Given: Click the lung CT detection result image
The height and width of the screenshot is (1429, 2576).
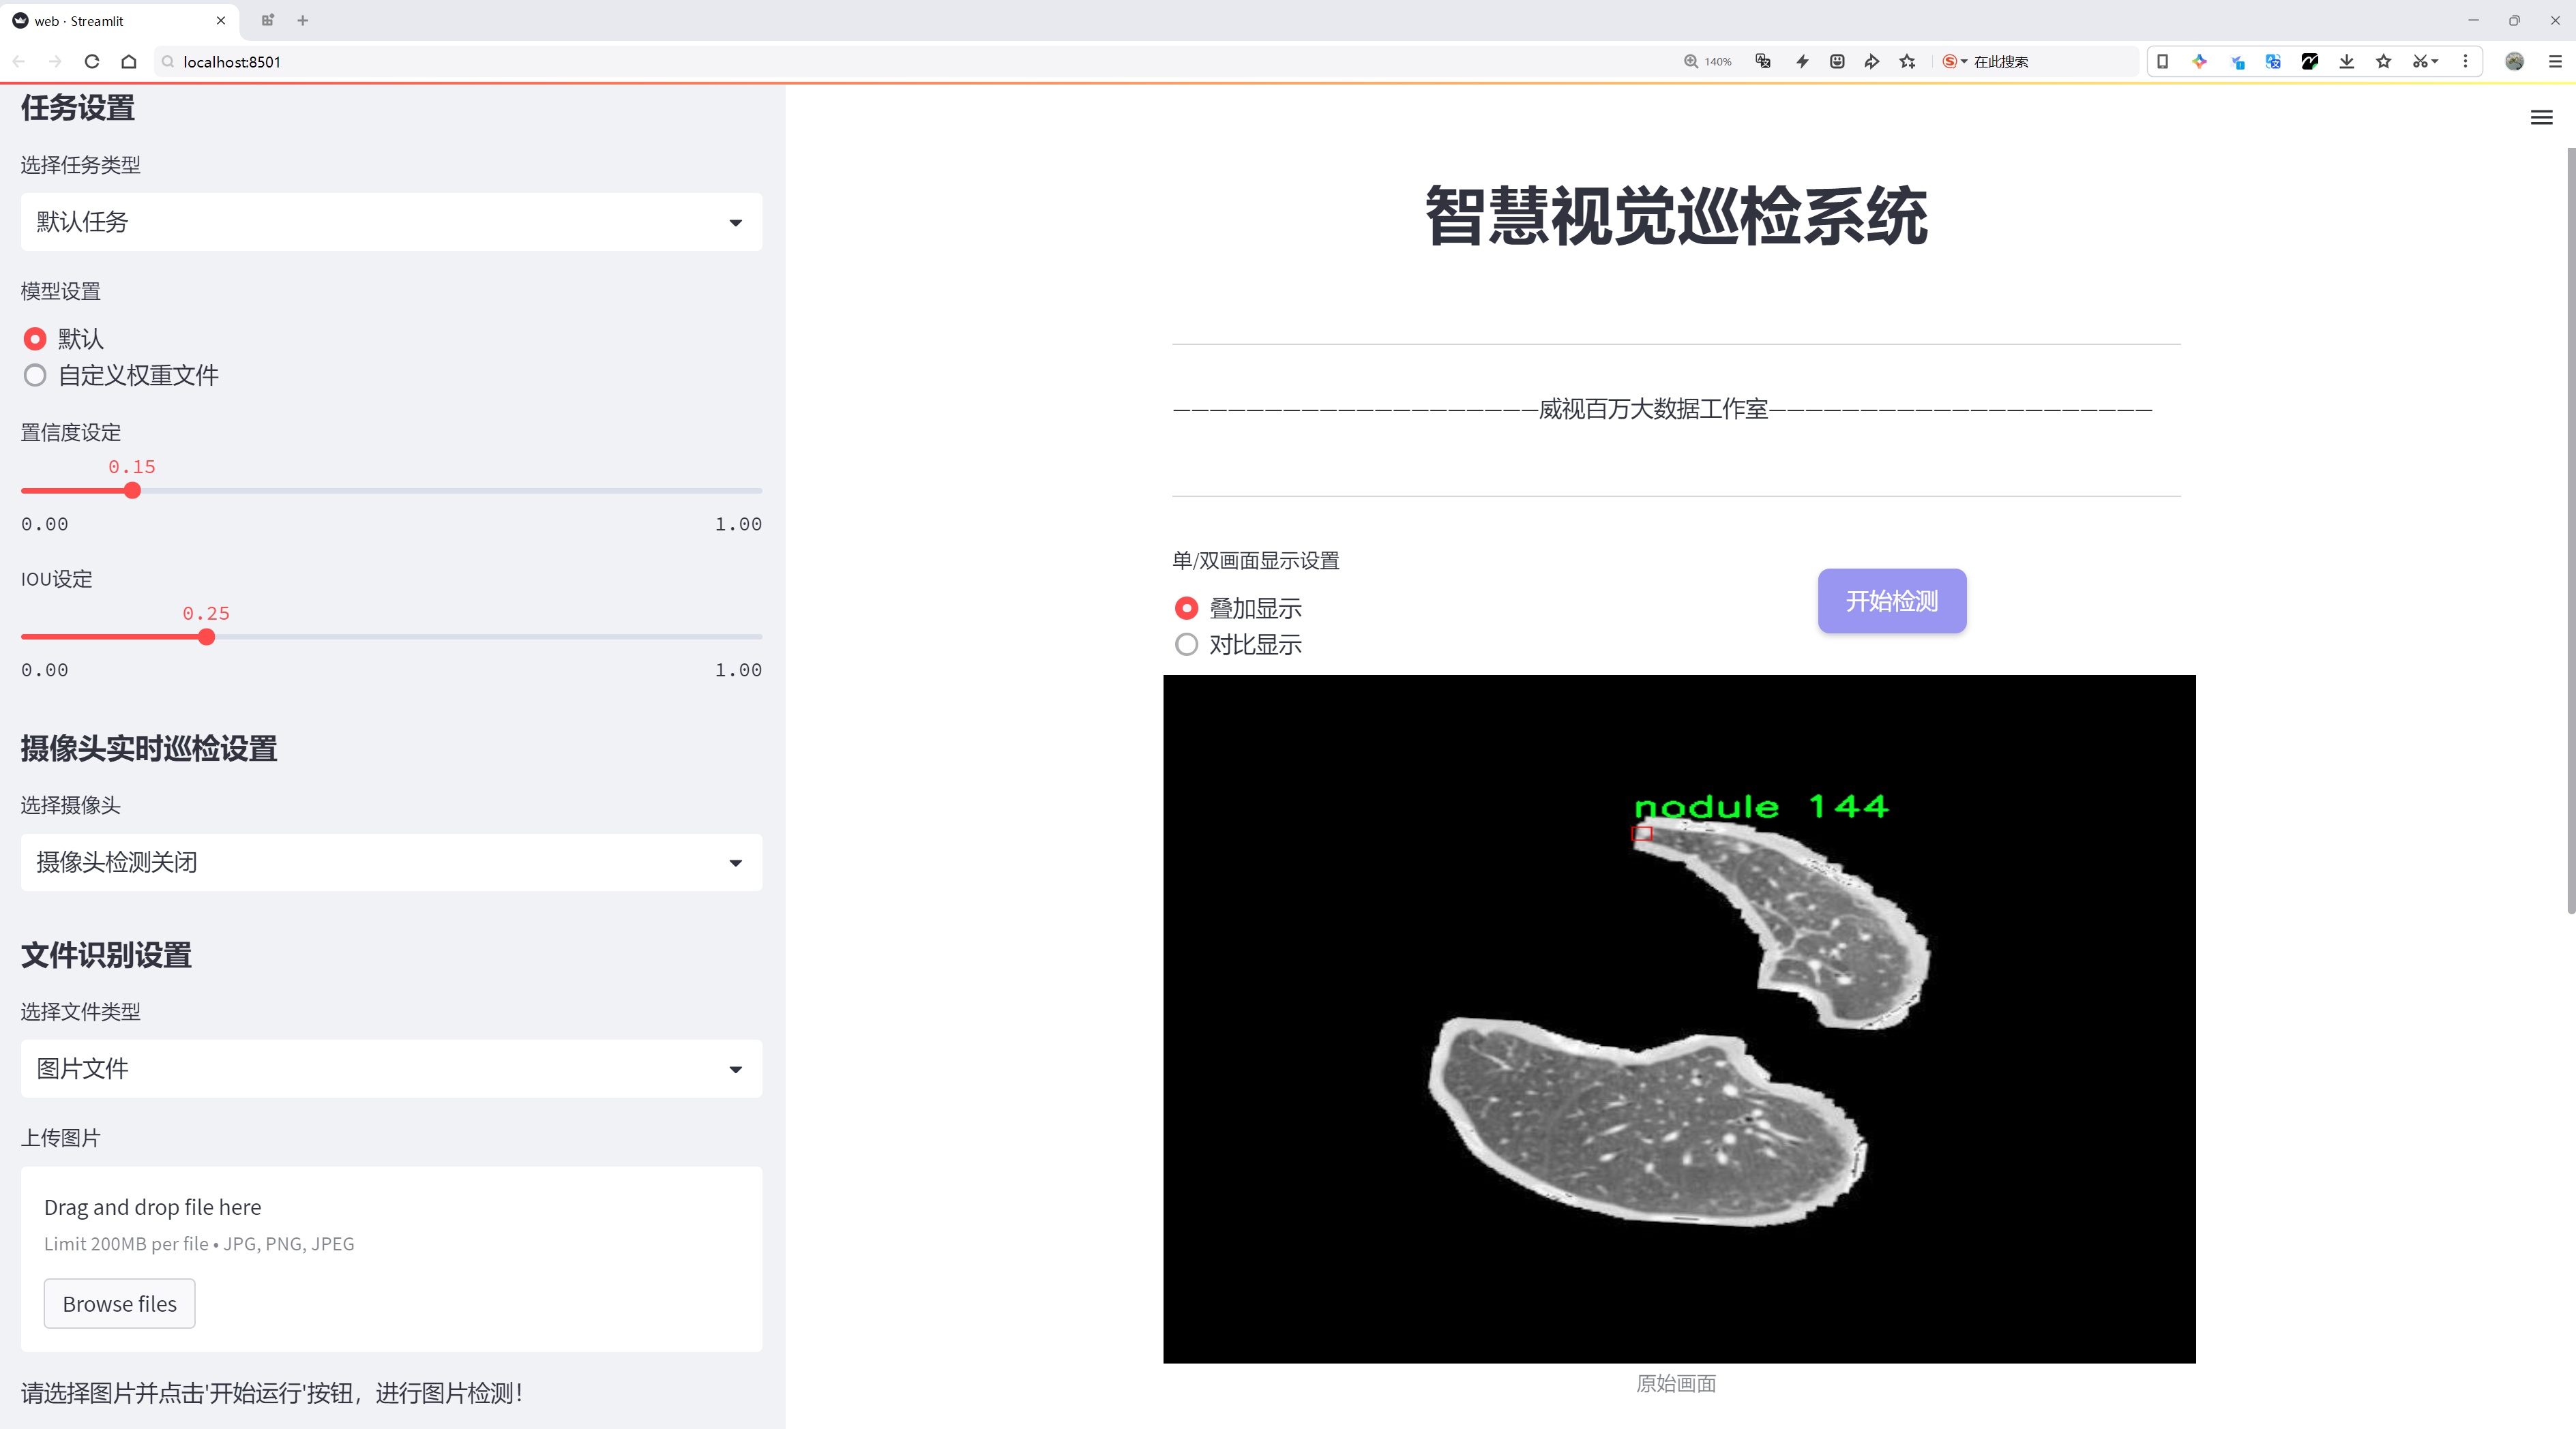Looking at the screenshot, I should coord(1679,1019).
